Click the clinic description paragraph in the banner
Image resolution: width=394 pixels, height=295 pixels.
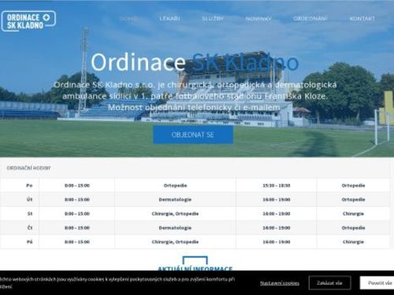click(195, 96)
